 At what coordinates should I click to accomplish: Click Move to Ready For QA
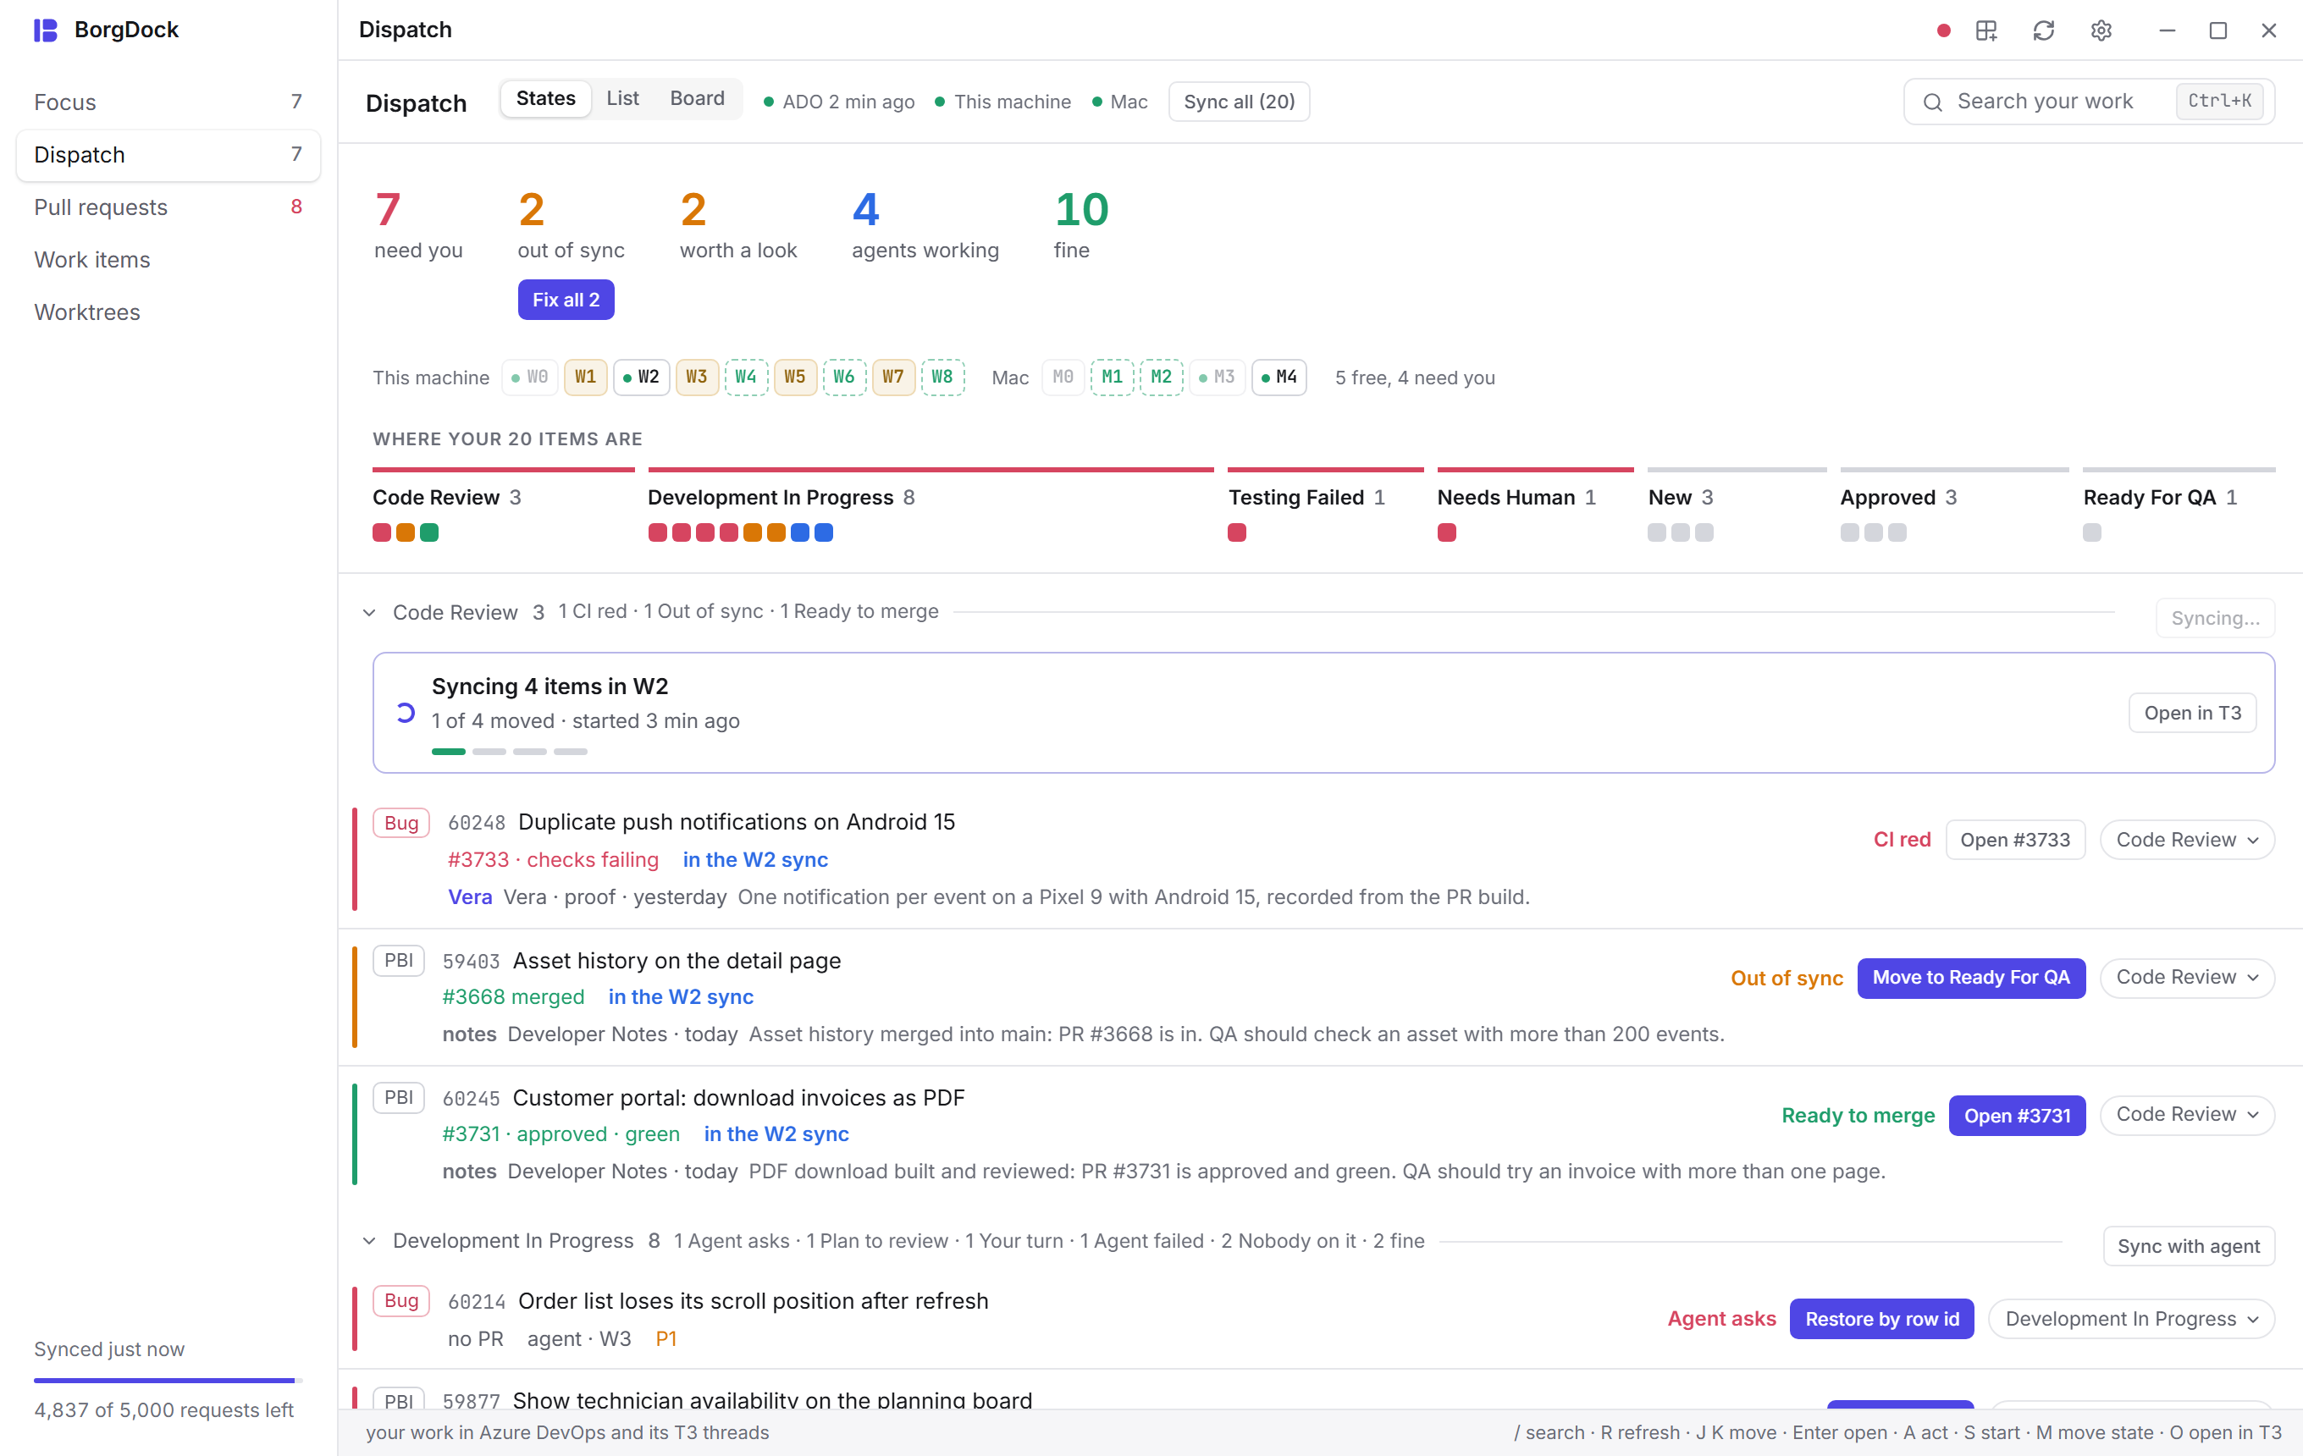click(x=1971, y=977)
